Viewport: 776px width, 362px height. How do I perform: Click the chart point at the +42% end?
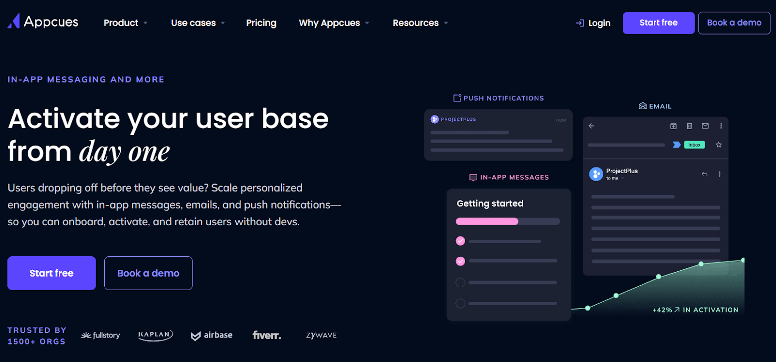click(743, 261)
